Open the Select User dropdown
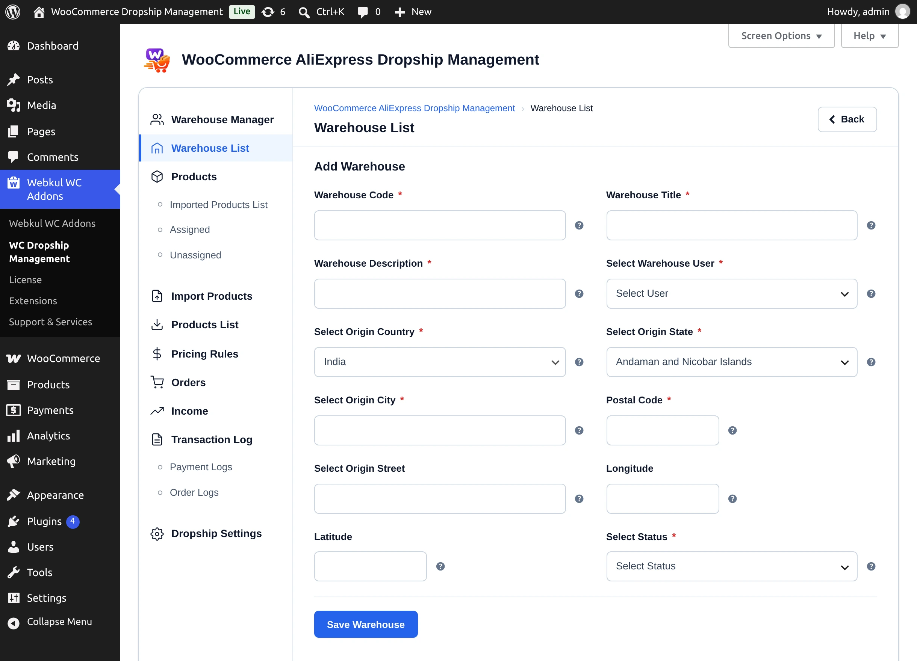 point(731,294)
